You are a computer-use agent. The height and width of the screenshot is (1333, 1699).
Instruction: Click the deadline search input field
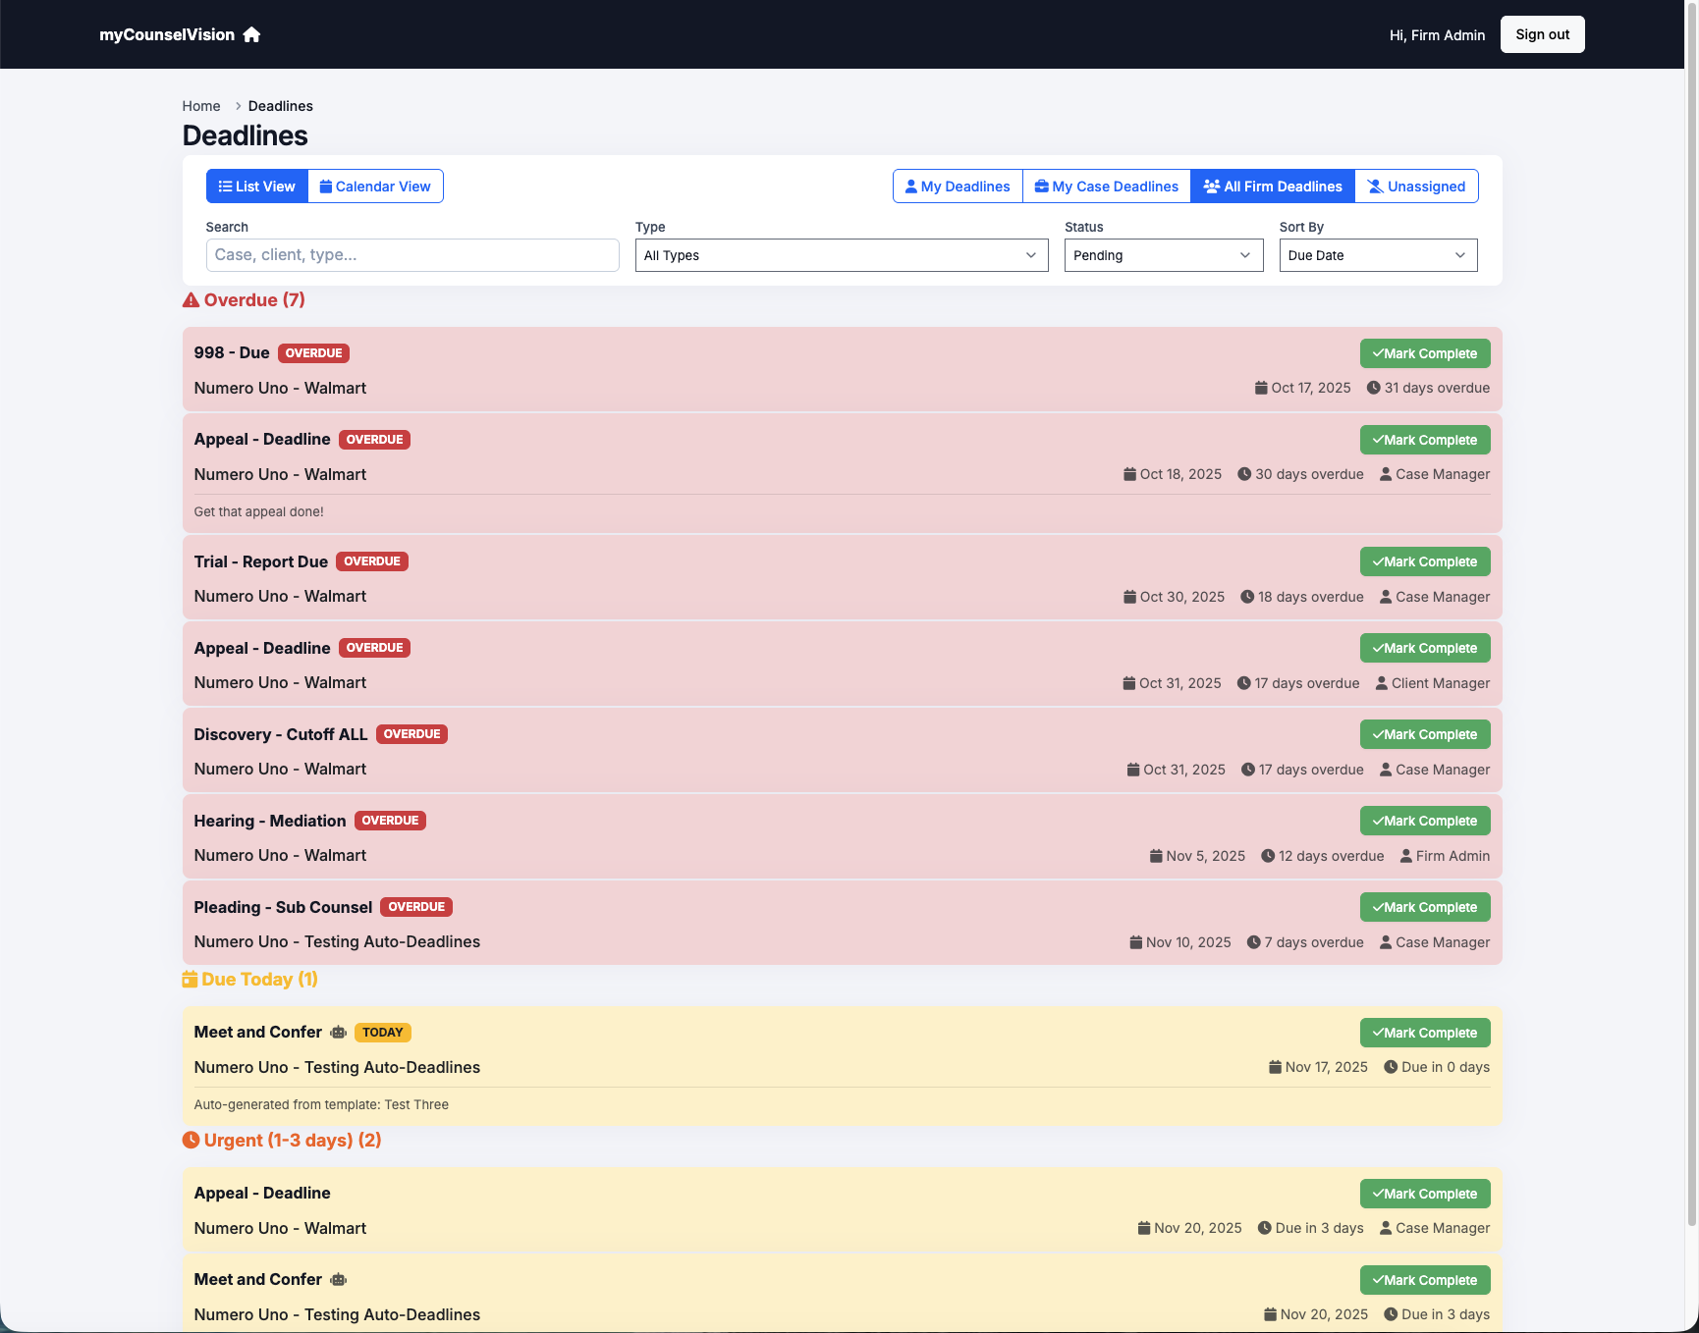coord(412,255)
